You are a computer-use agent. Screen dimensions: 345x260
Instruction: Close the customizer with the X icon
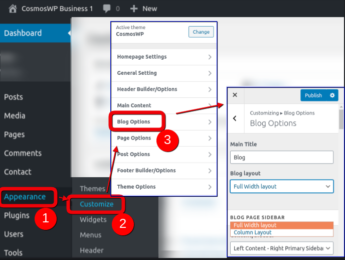(x=235, y=95)
